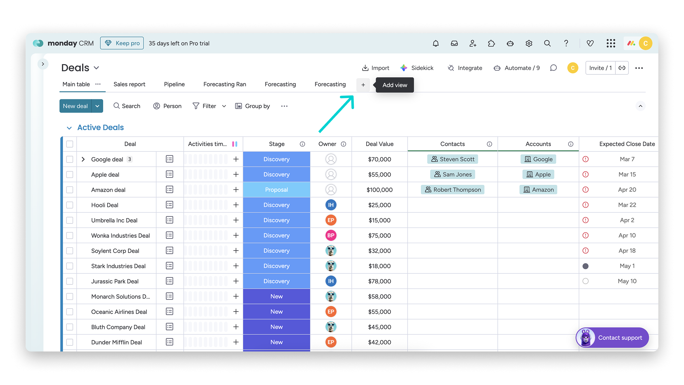The width and height of the screenshot is (684, 385).
Task: Click Contact support button
Action: [x=612, y=338]
